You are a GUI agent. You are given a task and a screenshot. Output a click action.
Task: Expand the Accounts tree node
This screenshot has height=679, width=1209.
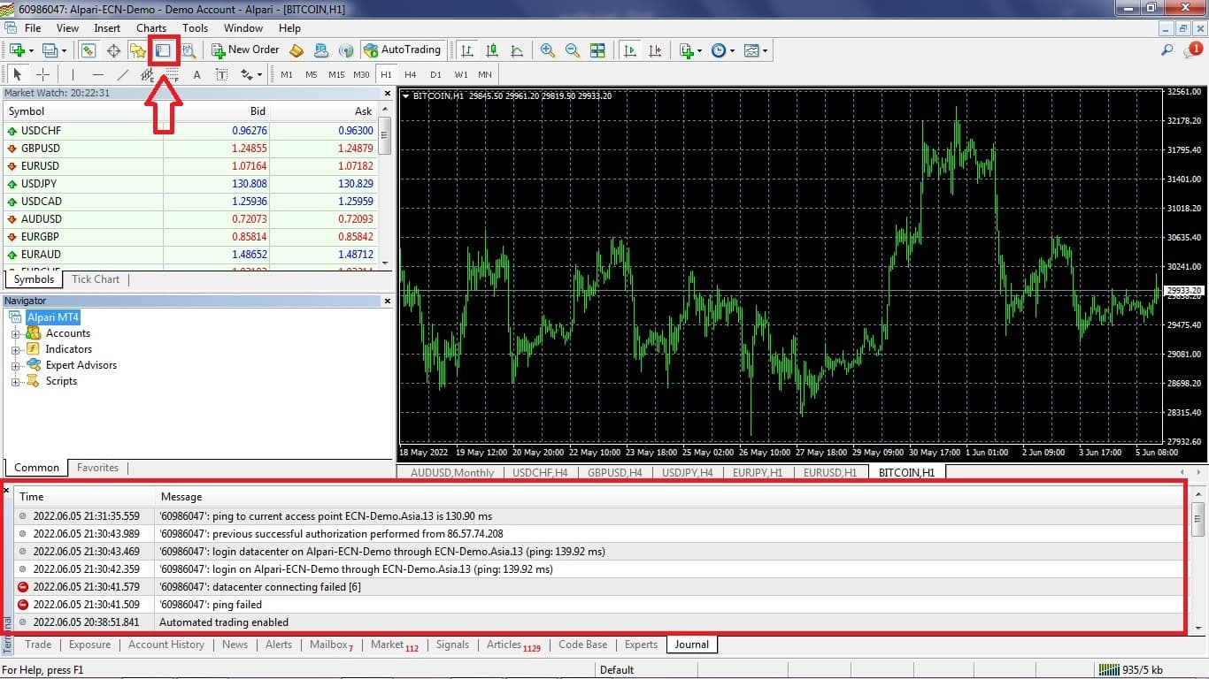pyautogui.click(x=15, y=334)
